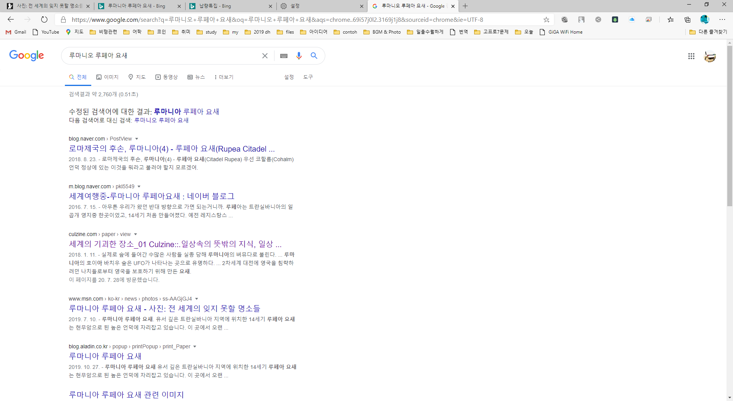The height and width of the screenshot is (401, 733).
Task: Click the browser address bar URL
Action: pos(278,19)
